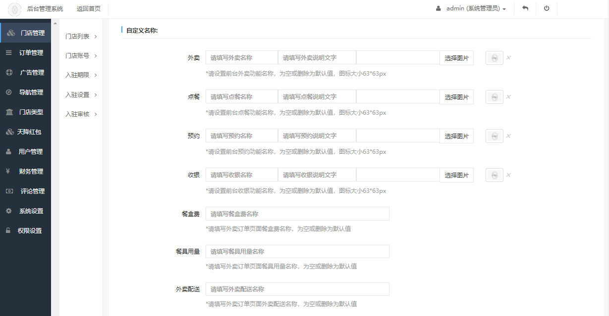The width and height of the screenshot is (609, 316).
Task: Focus the 请填写预约说明文字 input
Action: pyautogui.click(x=317, y=135)
